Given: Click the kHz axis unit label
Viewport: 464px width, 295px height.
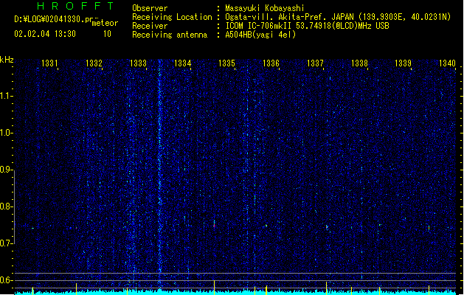Looking at the screenshot, I should [x=7, y=60].
